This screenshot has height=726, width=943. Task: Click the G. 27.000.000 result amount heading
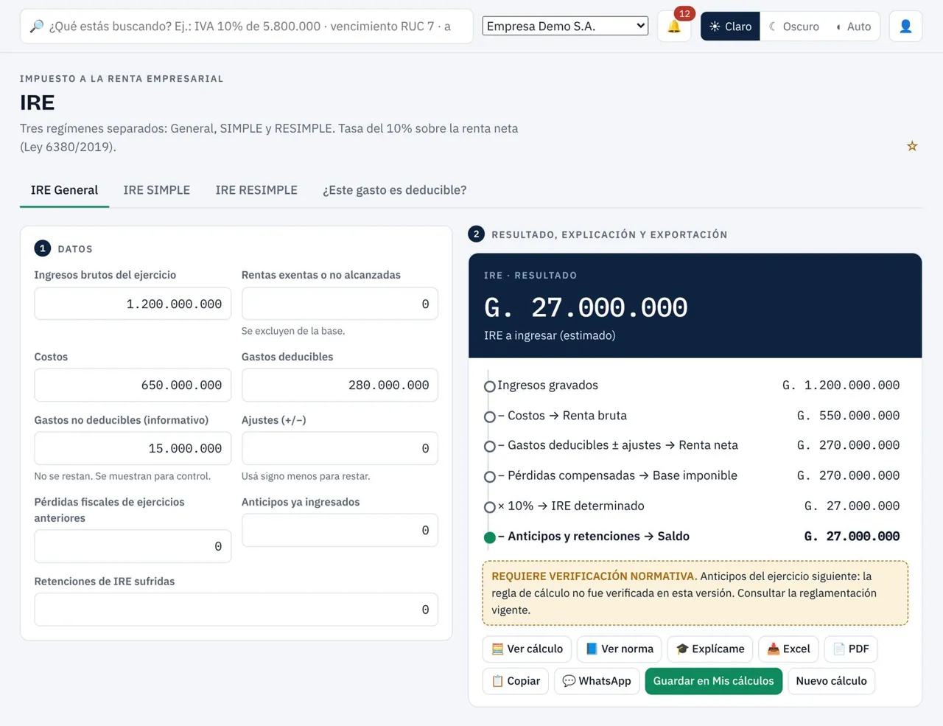(x=586, y=307)
